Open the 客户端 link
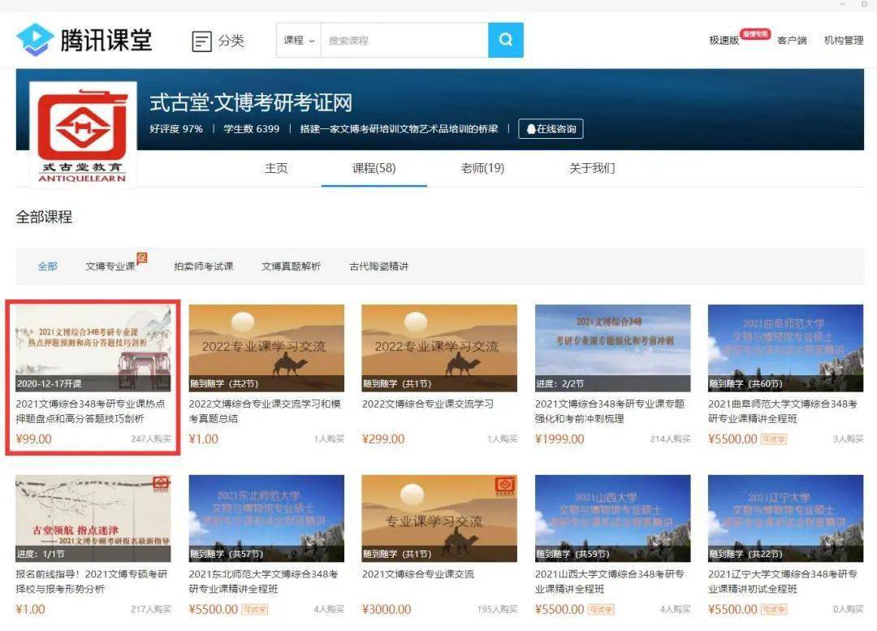The height and width of the screenshot is (631, 877). [792, 38]
